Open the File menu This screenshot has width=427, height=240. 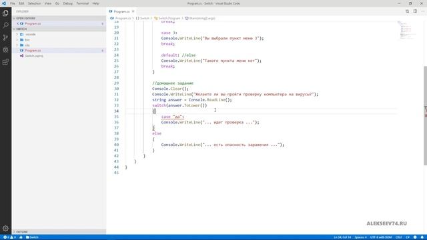pos(13,3)
